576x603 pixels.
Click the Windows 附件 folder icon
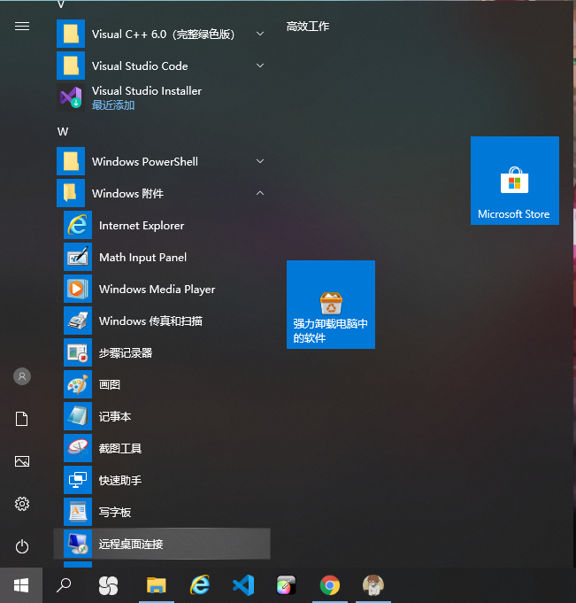(x=71, y=193)
